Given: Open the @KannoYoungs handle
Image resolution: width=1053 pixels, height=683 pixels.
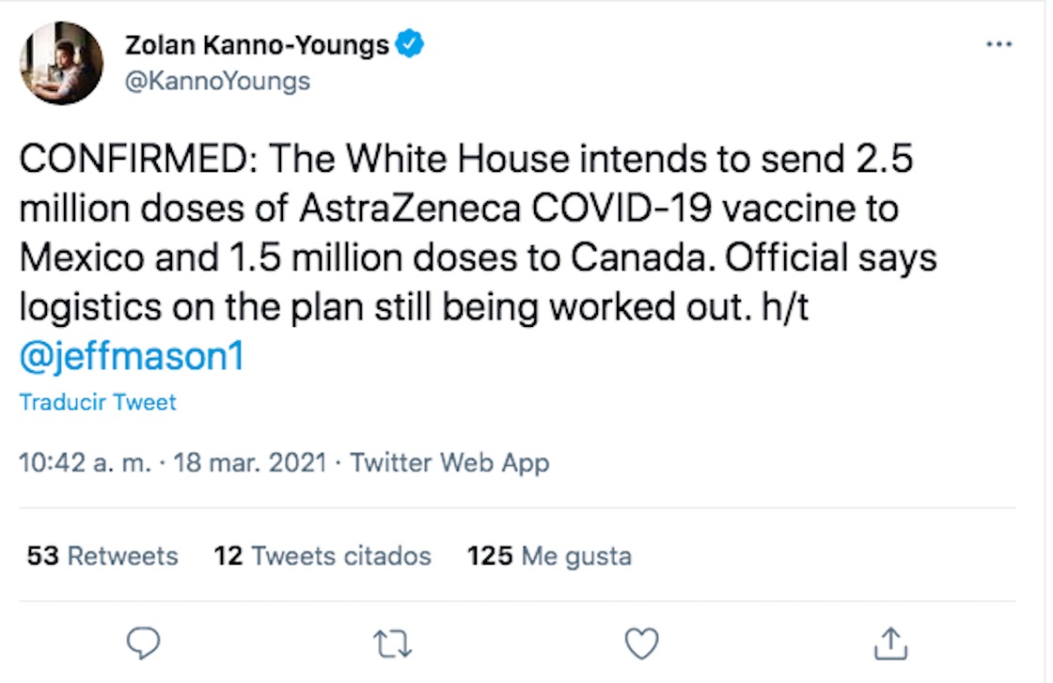Looking at the screenshot, I should [x=216, y=82].
